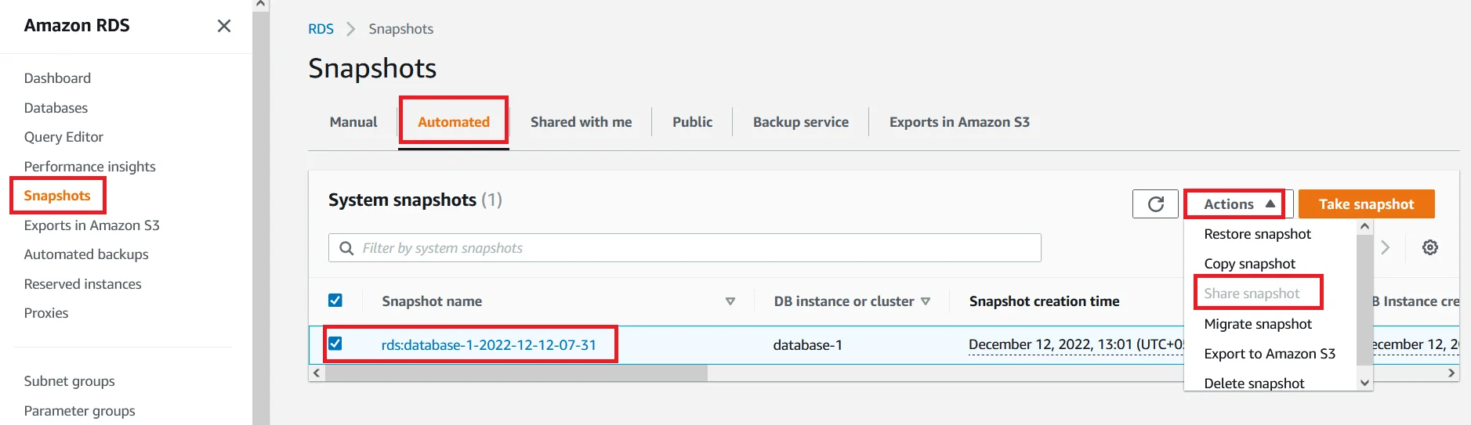The width and height of the screenshot is (1471, 425).
Task: Open the Exports in Amazon S3 tab
Action: 959,122
